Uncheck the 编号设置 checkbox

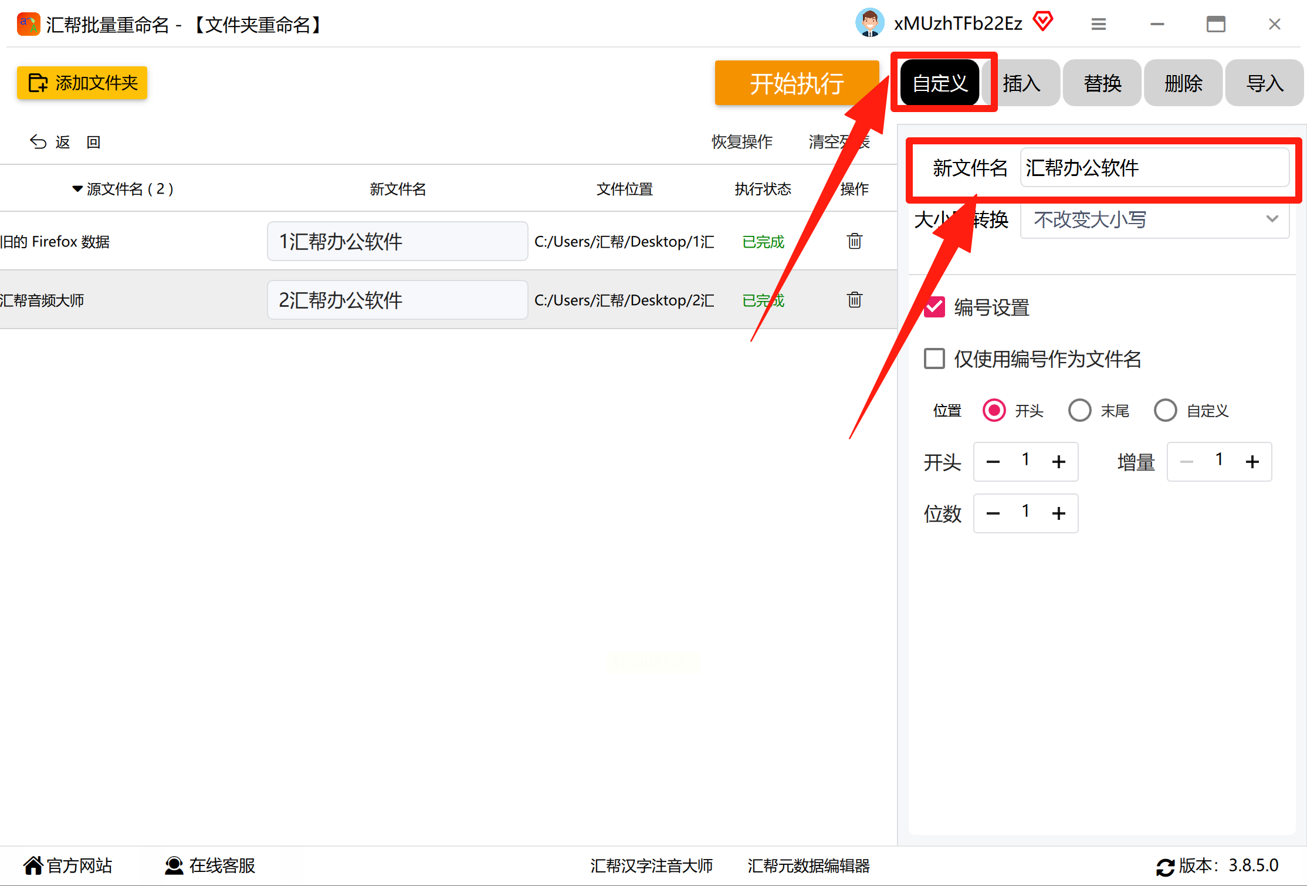[934, 307]
